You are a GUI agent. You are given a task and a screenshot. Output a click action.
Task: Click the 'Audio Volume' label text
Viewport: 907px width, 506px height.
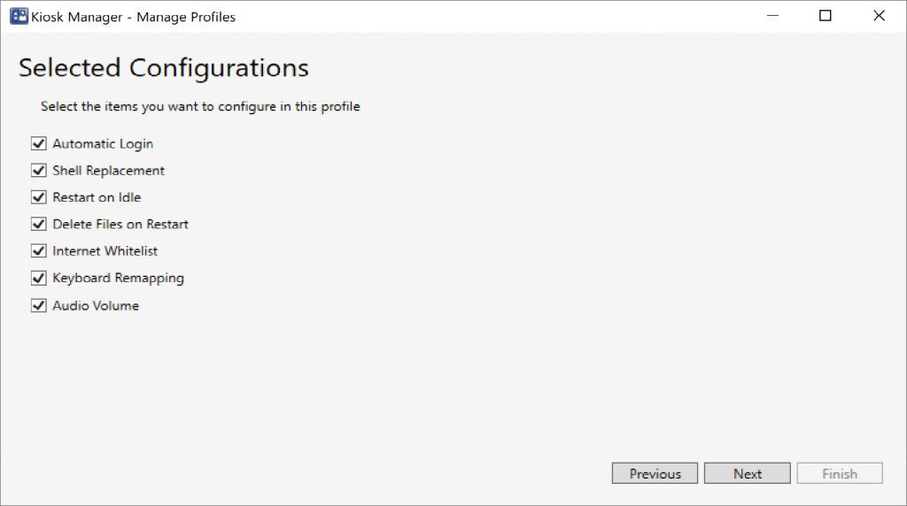pyautogui.click(x=96, y=305)
